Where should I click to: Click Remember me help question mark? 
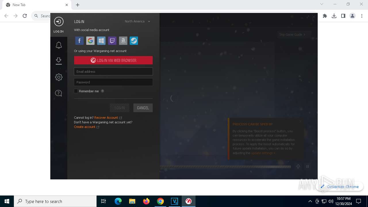tap(102, 91)
